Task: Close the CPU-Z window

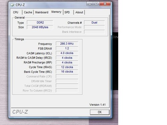Action: [105, 4]
